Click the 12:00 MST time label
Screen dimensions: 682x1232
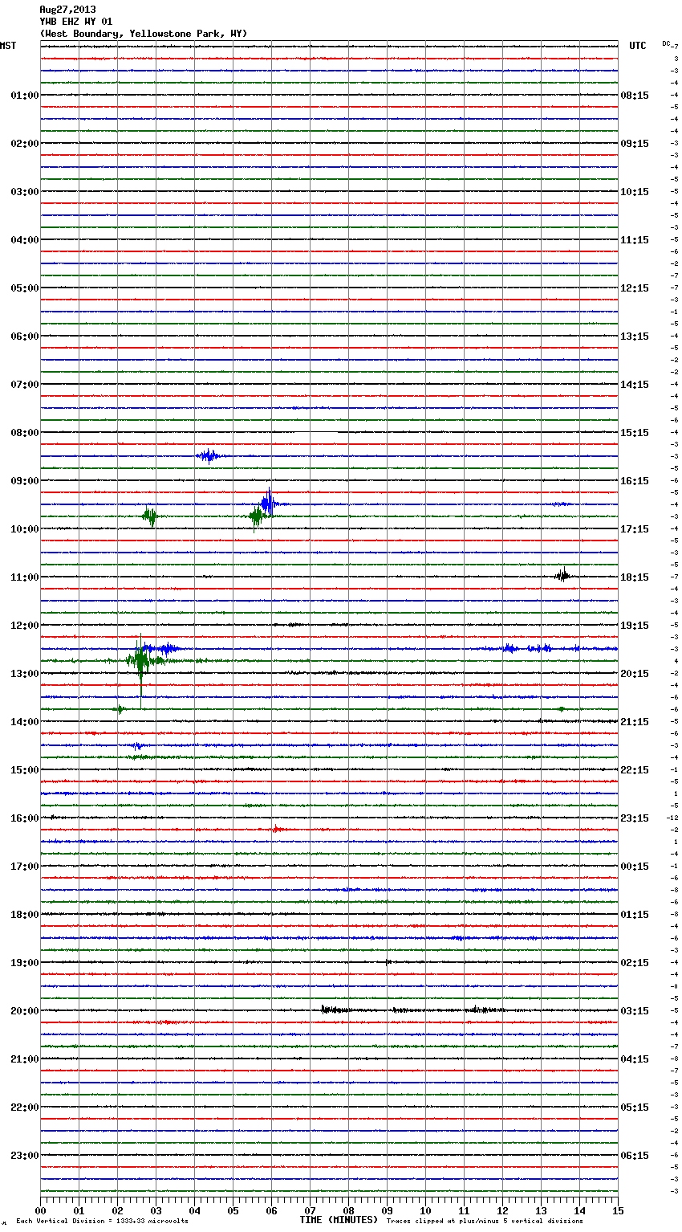[25, 626]
